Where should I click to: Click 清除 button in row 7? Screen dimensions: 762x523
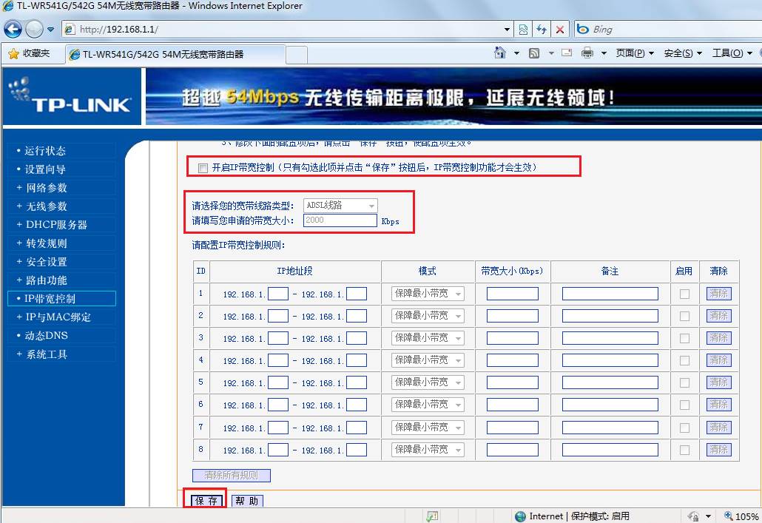pos(719,428)
